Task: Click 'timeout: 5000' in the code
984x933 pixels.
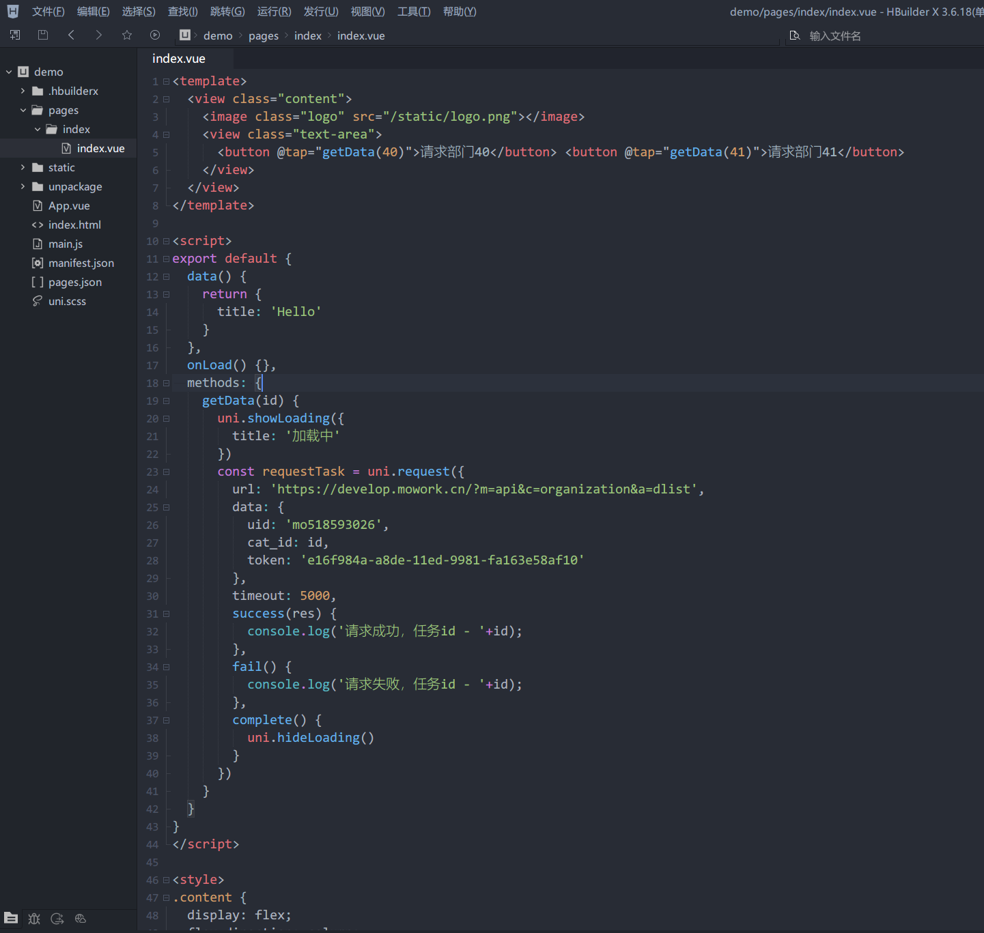Action: [x=281, y=596]
